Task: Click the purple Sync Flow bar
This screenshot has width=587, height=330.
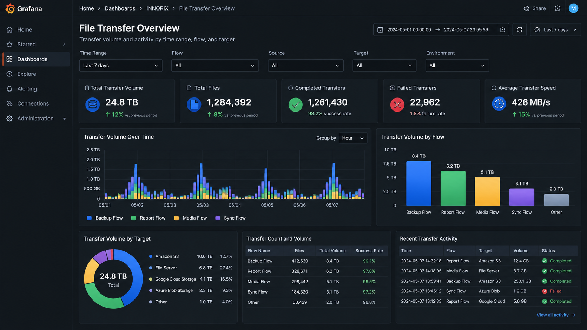Action: pos(522,197)
